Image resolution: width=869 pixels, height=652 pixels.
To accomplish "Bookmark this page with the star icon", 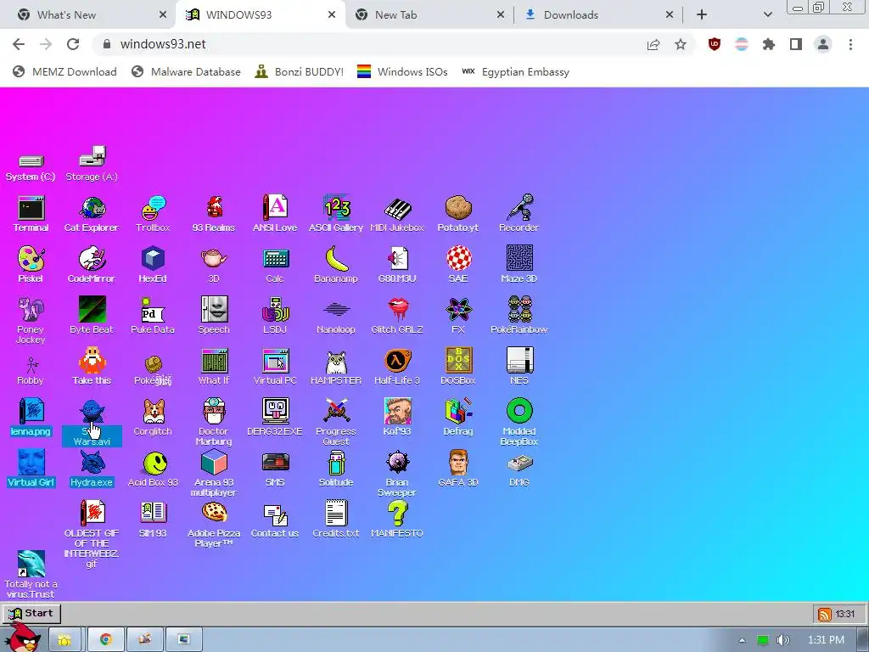I will (681, 44).
